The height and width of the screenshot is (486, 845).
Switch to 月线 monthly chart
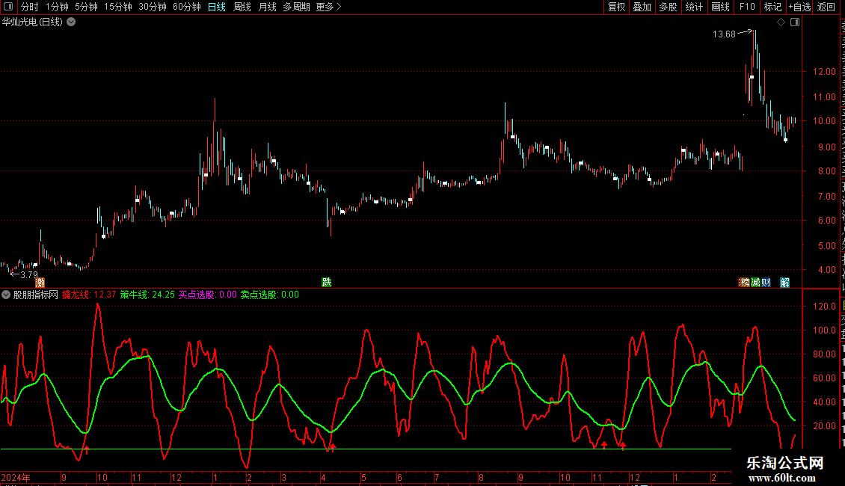coord(267,7)
